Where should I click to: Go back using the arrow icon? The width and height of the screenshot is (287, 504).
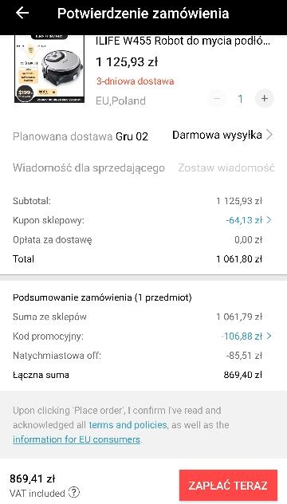tap(22, 14)
